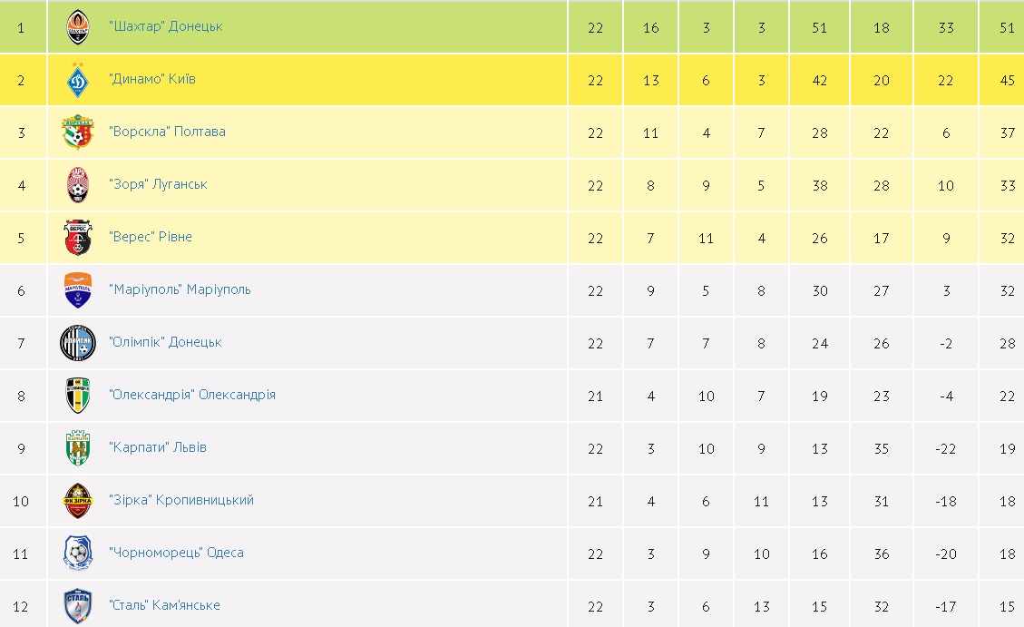Go to "Маріуполь" Маріуполь team page
This screenshot has width=1024, height=627.
tap(180, 289)
